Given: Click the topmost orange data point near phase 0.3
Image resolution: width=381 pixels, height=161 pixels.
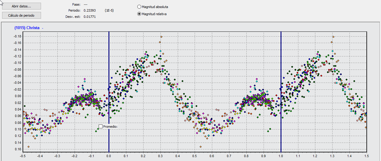Looking at the screenshot, I should (161, 37).
